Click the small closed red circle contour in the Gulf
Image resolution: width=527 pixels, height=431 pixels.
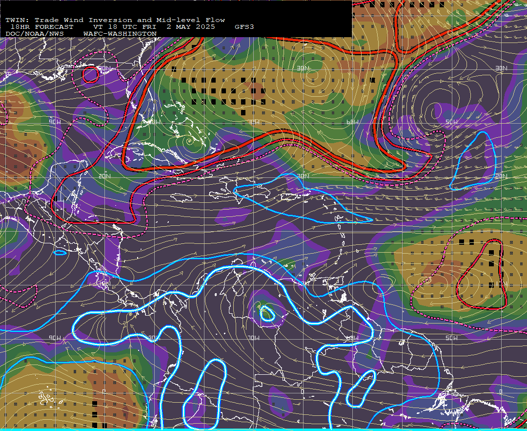pyautogui.click(x=90, y=75)
